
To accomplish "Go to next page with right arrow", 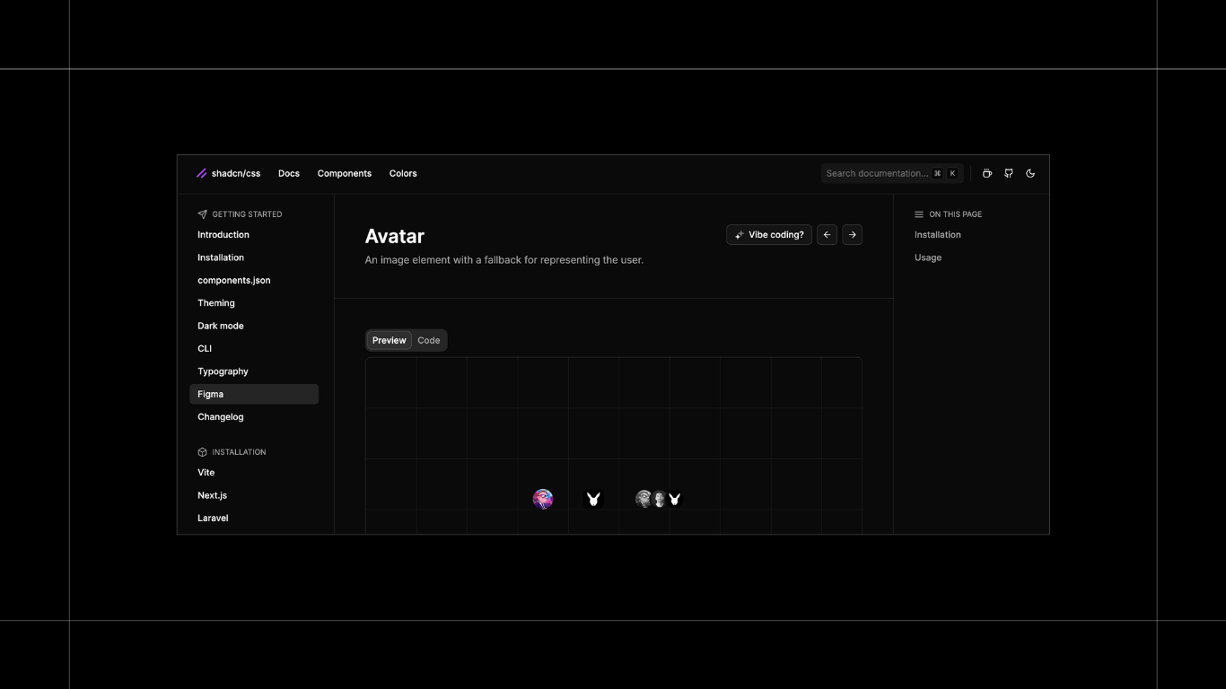I will pos(853,235).
